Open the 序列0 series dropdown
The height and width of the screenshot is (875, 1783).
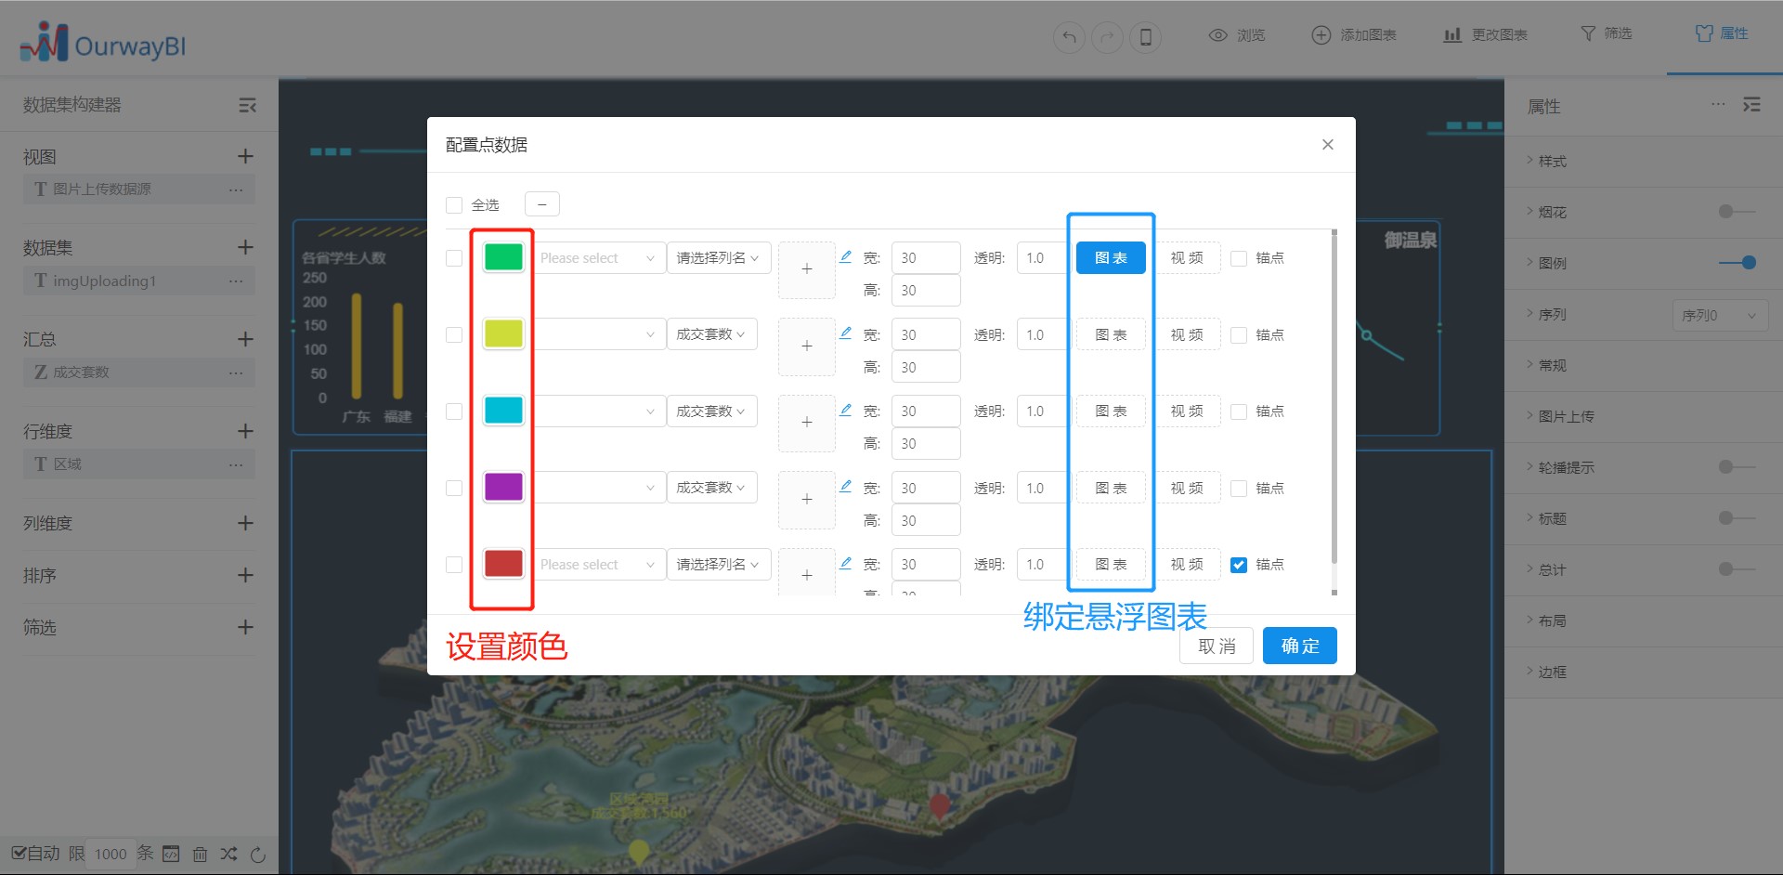[x=1719, y=315]
